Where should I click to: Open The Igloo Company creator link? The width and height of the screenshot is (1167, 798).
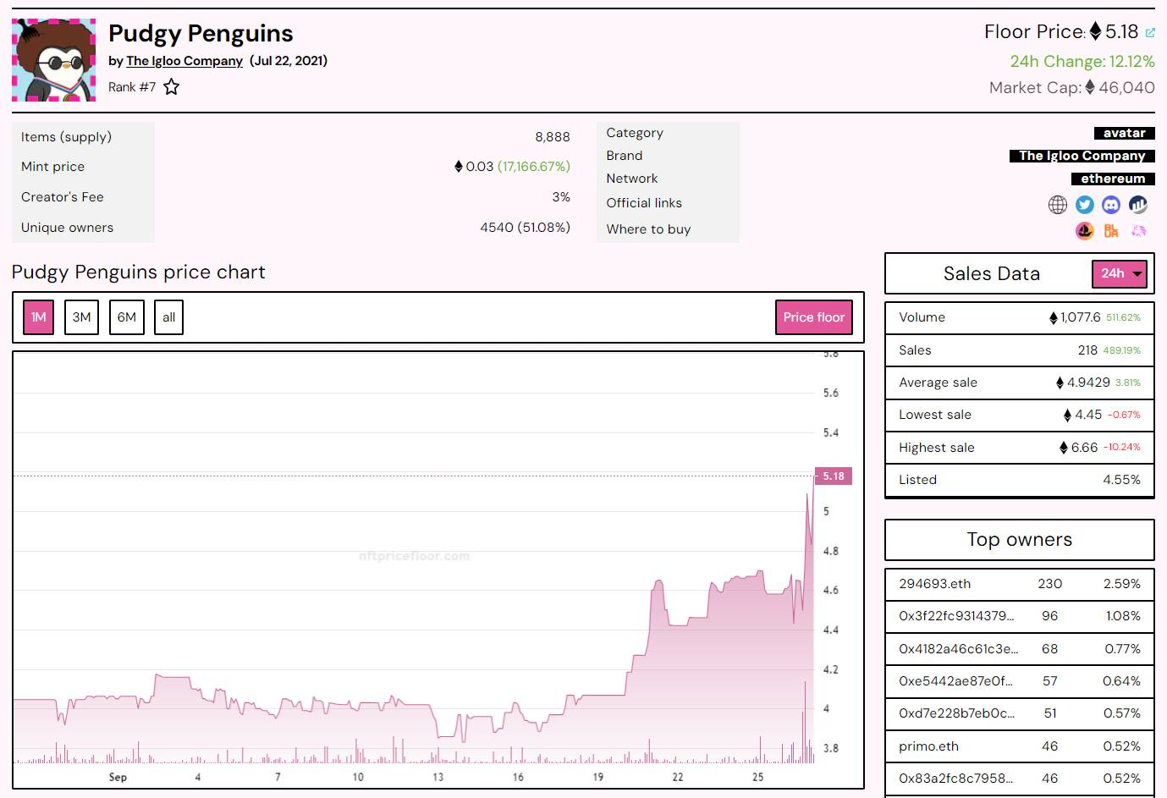tap(184, 61)
